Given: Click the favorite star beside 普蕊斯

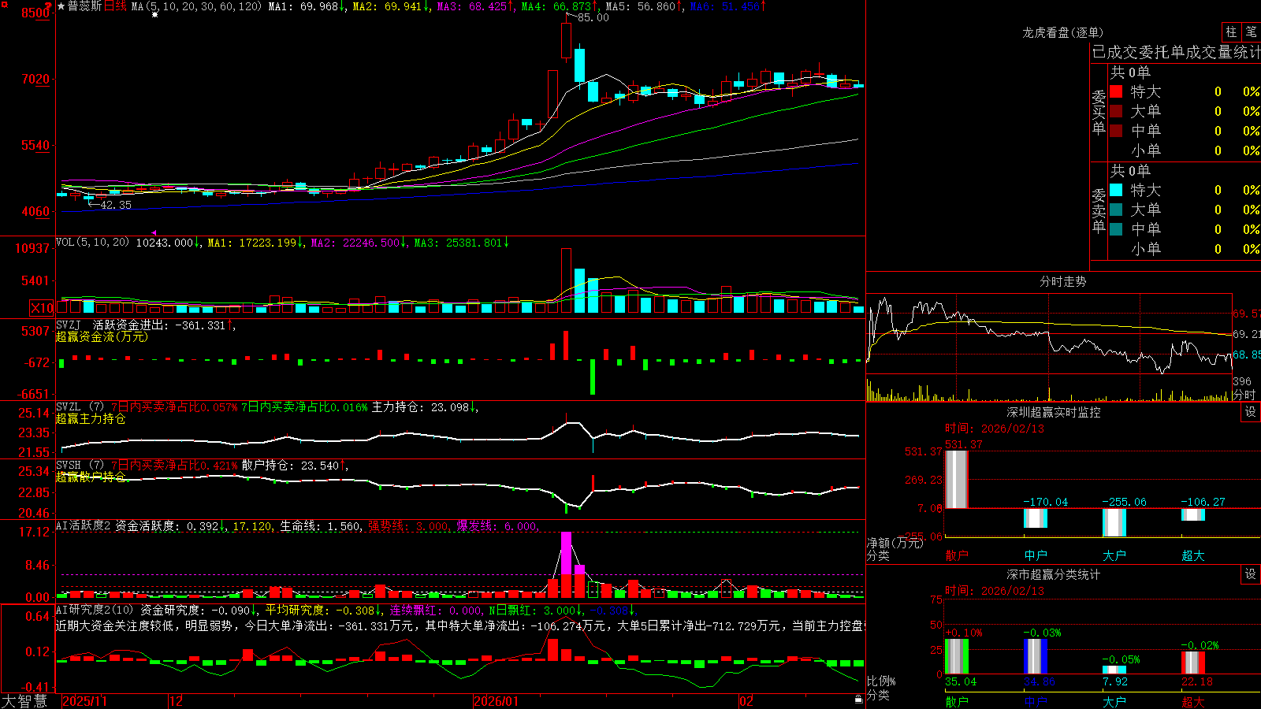Looking at the screenshot, I should pyautogui.click(x=61, y=6).
